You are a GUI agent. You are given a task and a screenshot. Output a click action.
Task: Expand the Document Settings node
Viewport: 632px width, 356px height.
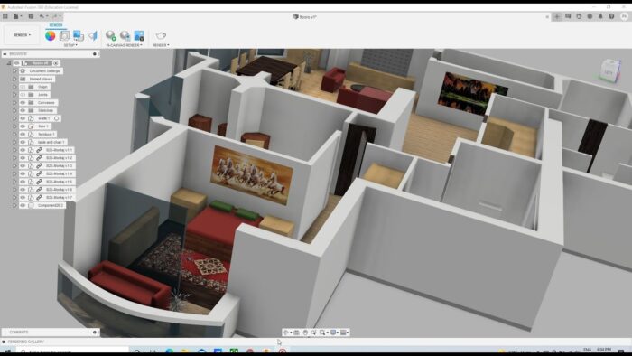(x=14, y=71)
